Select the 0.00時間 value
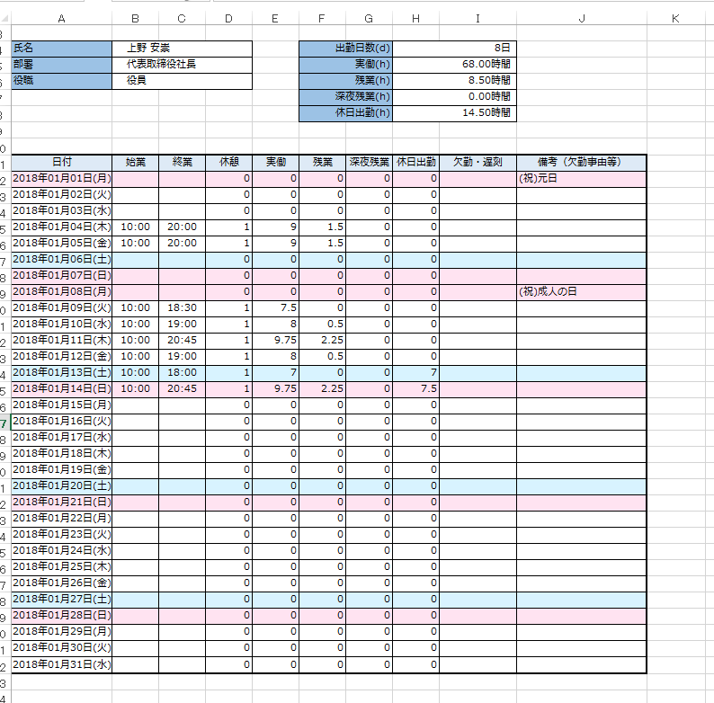This screenshot has height=703, width=714. click(454, 97)
